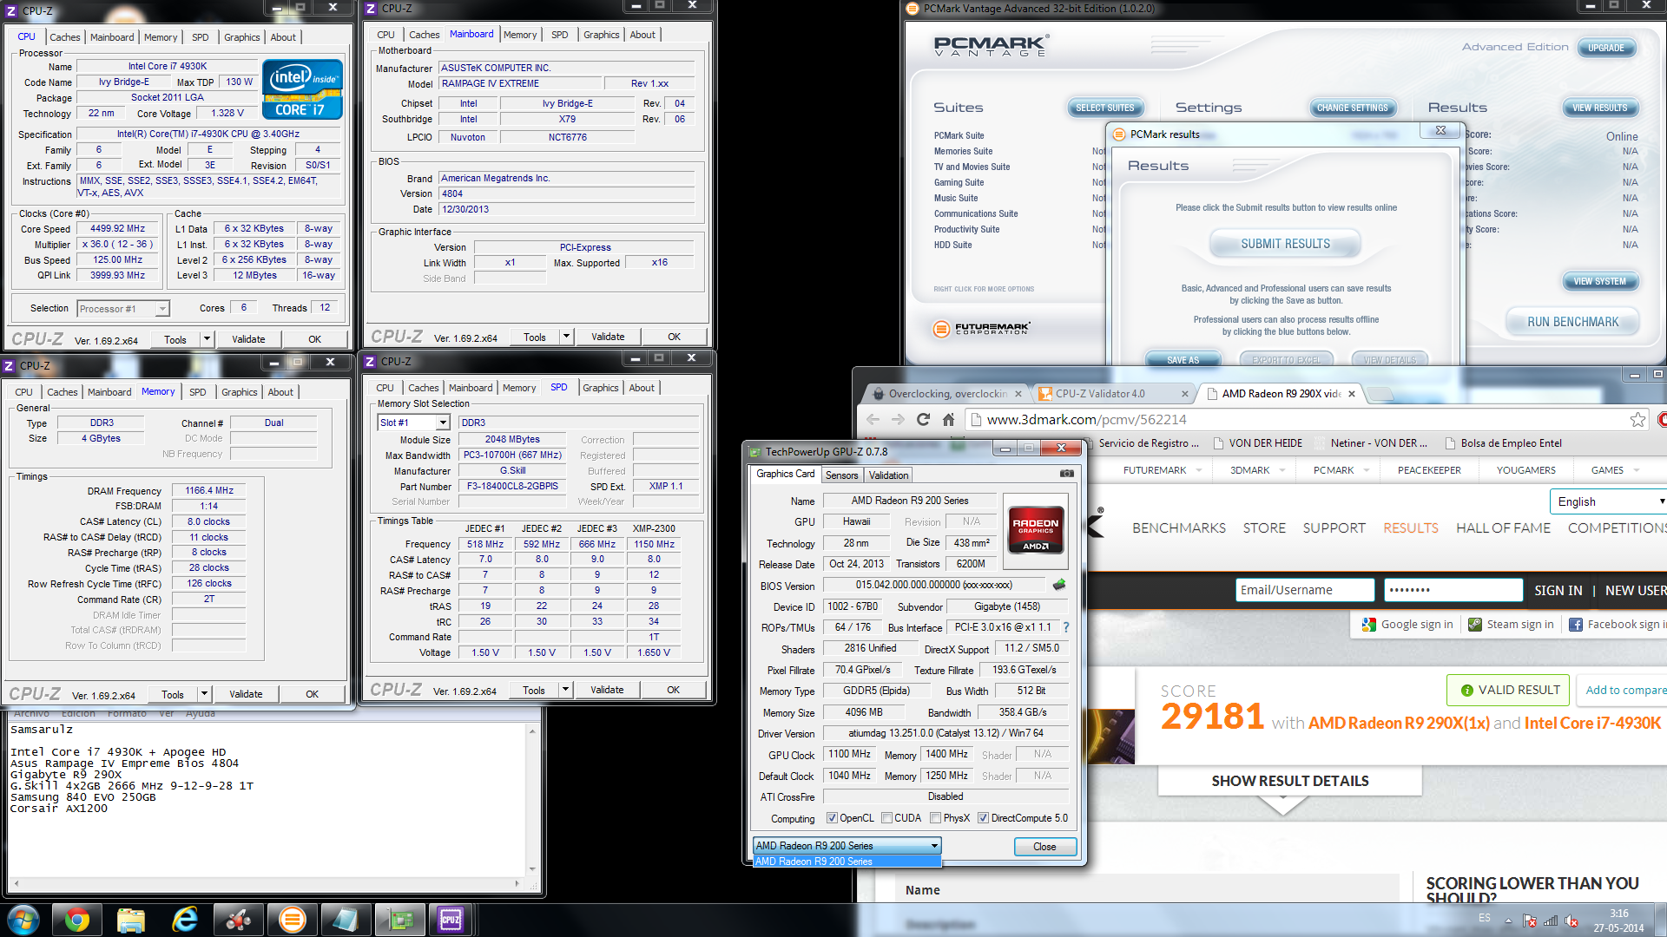Select the CPU-Z Validator 4.0 Chrome tab
Screen dimensions: 1667x937
point(1111,394)
